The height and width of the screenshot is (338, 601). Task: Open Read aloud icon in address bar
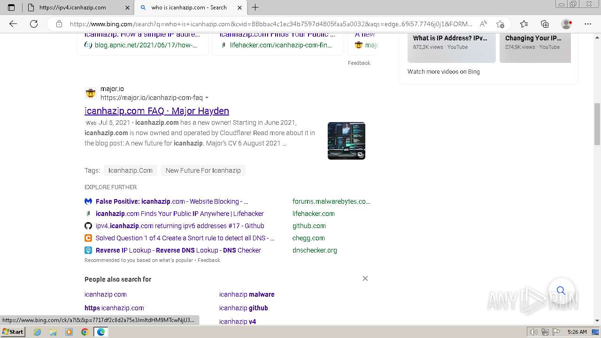(483, 24)
